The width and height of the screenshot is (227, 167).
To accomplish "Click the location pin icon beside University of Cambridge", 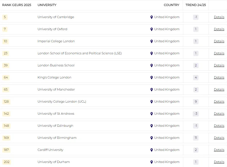I will [152, 17].
